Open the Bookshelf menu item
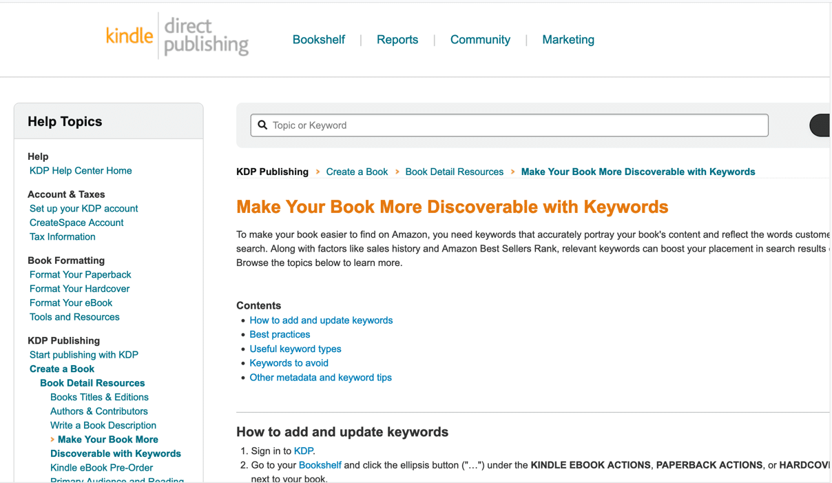Screen dimensions: 832x483 pyautogui.click(x=318, y=40)
